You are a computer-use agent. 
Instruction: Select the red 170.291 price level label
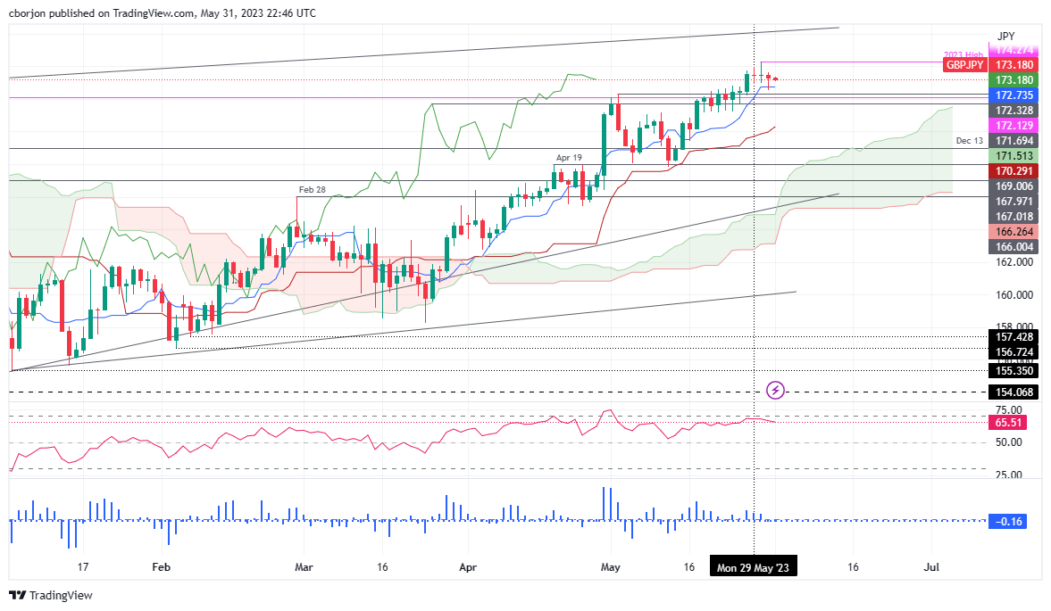pyautogui.click(x=1014, y=169)
